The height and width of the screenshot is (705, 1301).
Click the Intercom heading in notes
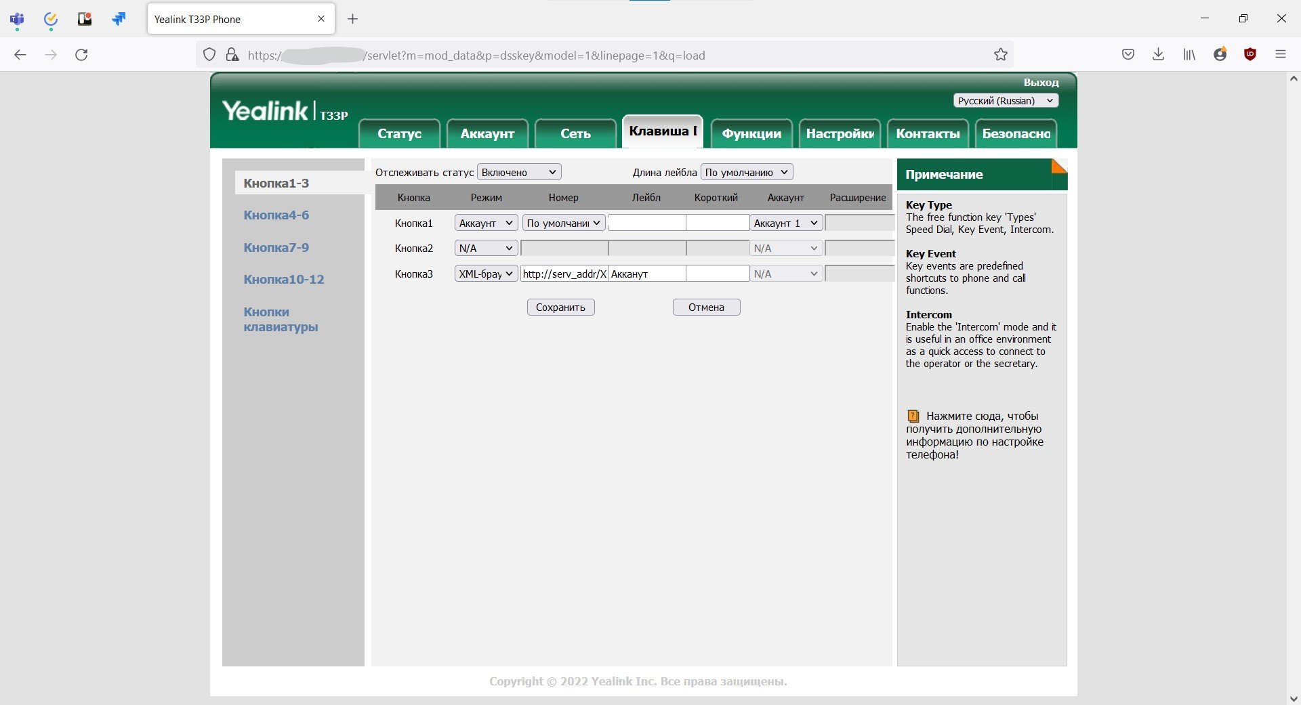tap(928, 314)
